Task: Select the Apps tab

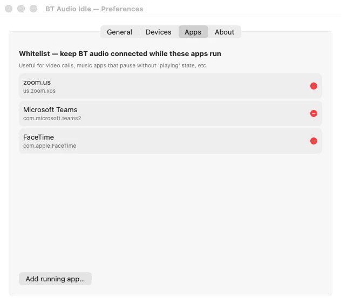Action: click(193, 32)
